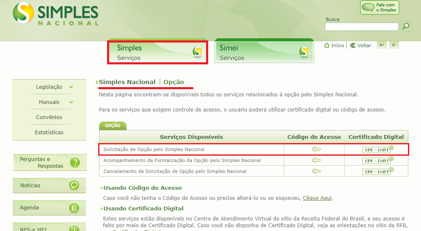Click Acompanhamento da Formalização da Opção row

pos(182,160)
